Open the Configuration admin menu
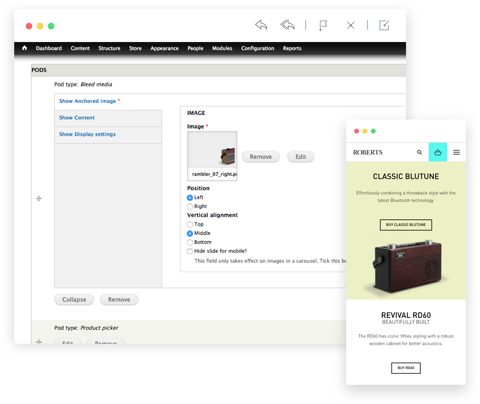Image resolution: width=480 pixels, height=404 pixels. pyautogui.click(x=257, y=48)
